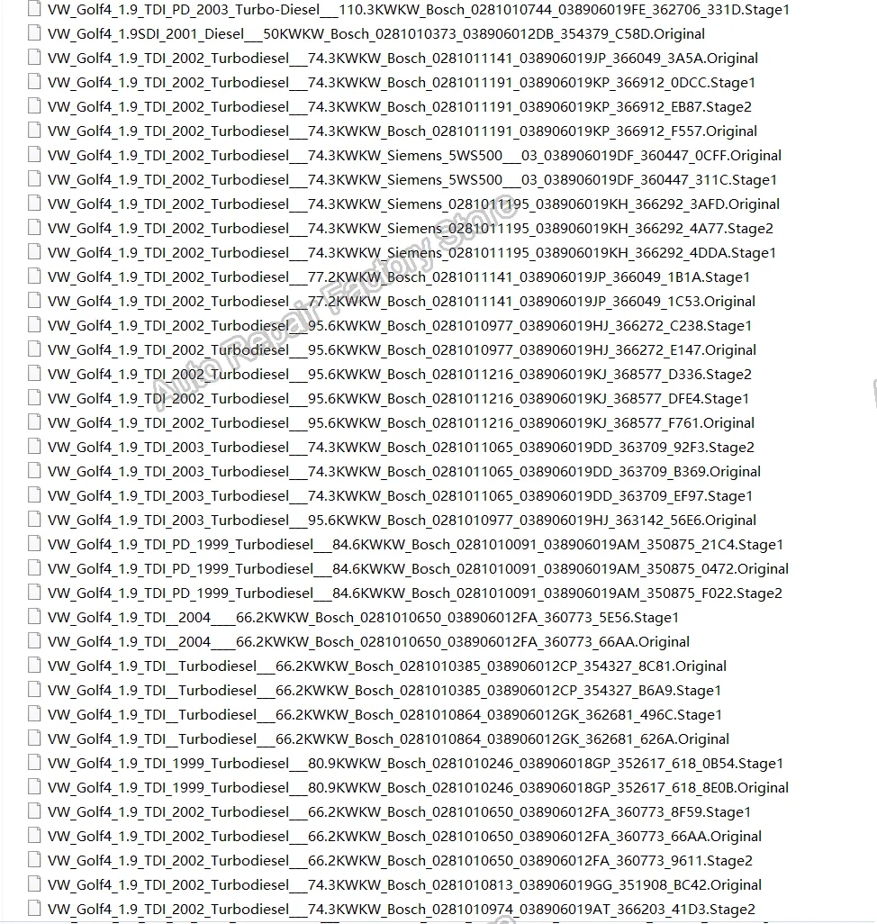Image resolution: width=877 pixels, height=924 pixels.
Task: Click file icon for the D336.Stage2 file
Action: coord(34,374)
